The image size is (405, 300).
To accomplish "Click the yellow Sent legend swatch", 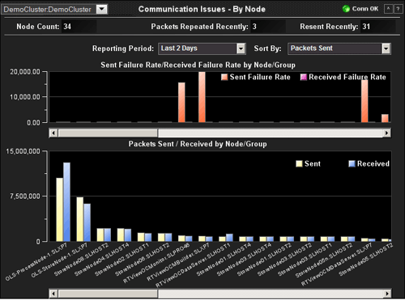I will click(299, 164).
